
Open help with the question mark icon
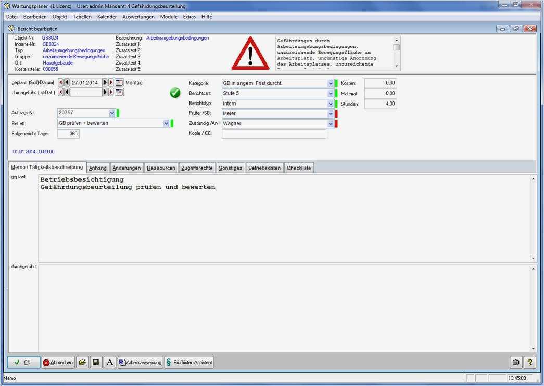pos(530,363)
